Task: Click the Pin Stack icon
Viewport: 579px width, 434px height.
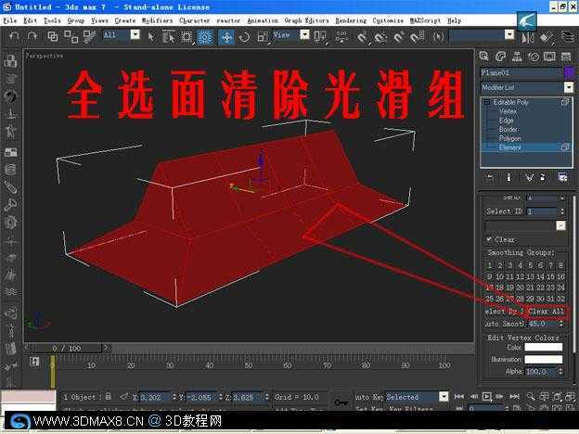Action: pos(490,177)
